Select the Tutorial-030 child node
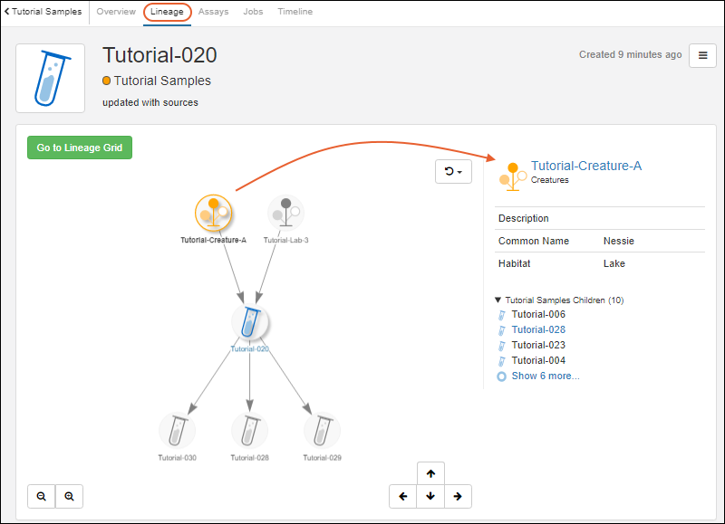 pos(177,431)
